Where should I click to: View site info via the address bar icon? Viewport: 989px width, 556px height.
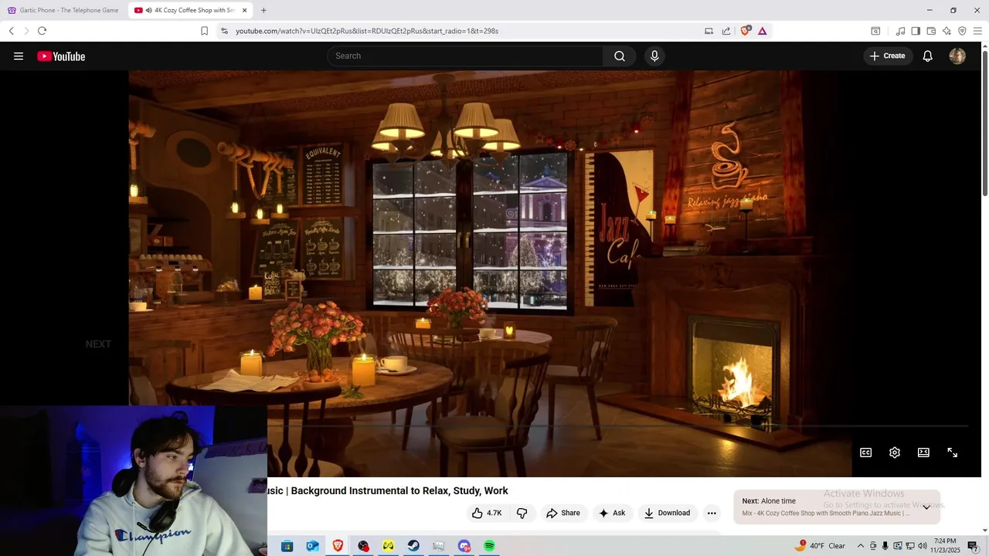click(x=224, y=31)
